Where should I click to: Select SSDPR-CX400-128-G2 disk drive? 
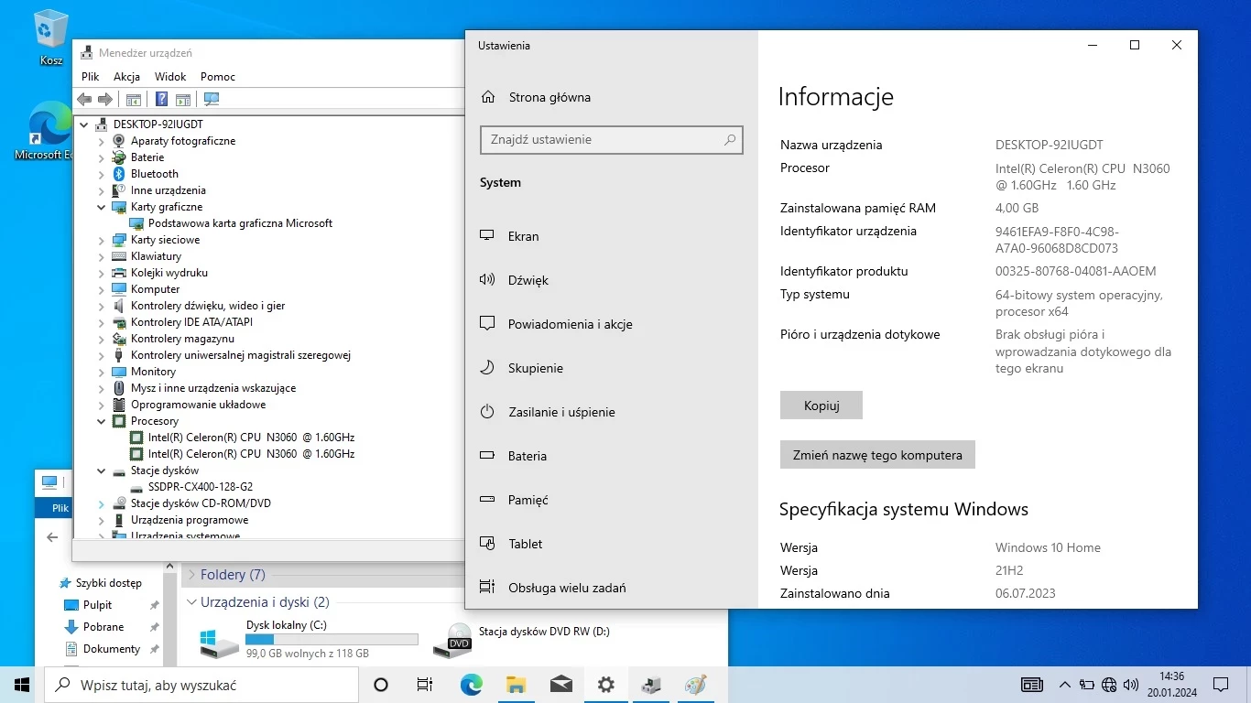click(200, 487)
